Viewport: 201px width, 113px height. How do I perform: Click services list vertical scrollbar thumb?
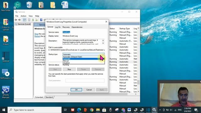click(139, 82)
